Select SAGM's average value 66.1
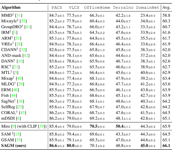 (x=166, y=146)
